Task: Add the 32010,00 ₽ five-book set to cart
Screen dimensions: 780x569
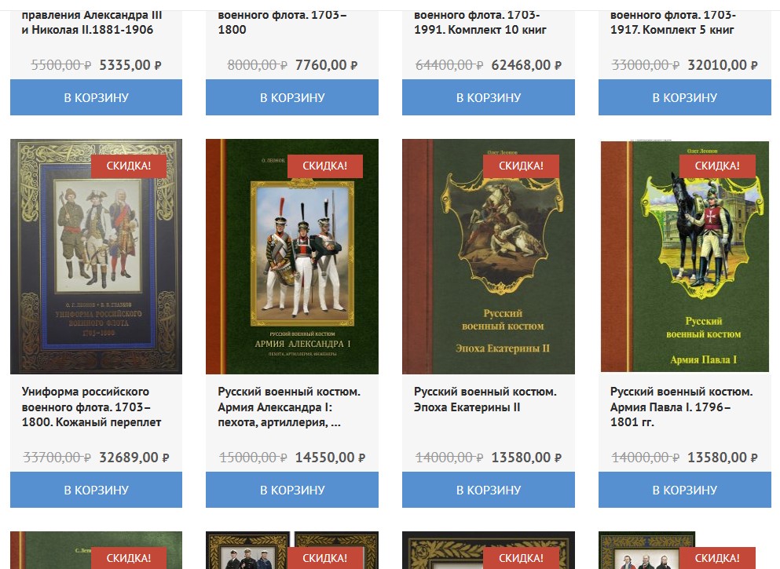Action: (684, 97)
